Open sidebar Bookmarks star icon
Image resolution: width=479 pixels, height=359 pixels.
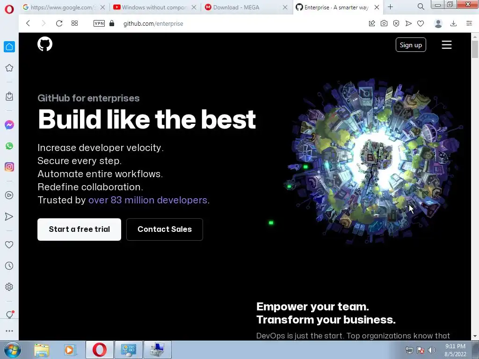(9, 68)
